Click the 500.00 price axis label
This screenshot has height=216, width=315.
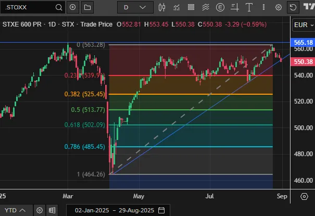[x=304, y=128]
